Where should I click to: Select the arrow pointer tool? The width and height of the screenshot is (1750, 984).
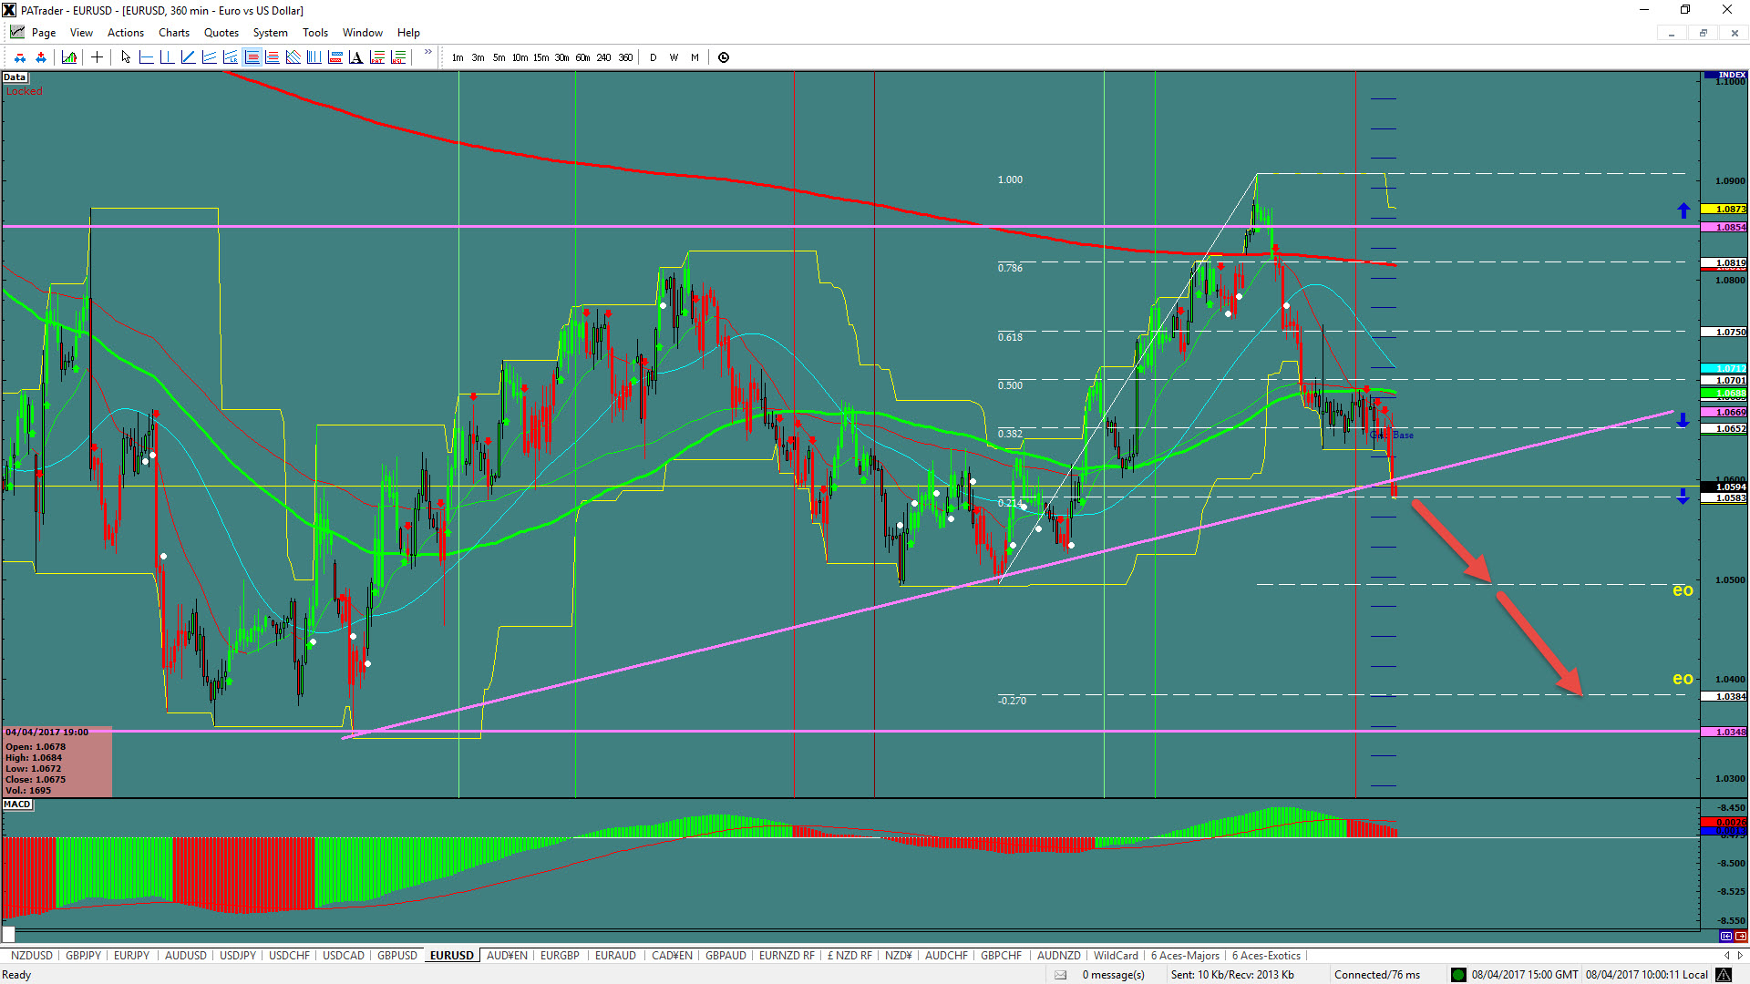tap(126, 57)
